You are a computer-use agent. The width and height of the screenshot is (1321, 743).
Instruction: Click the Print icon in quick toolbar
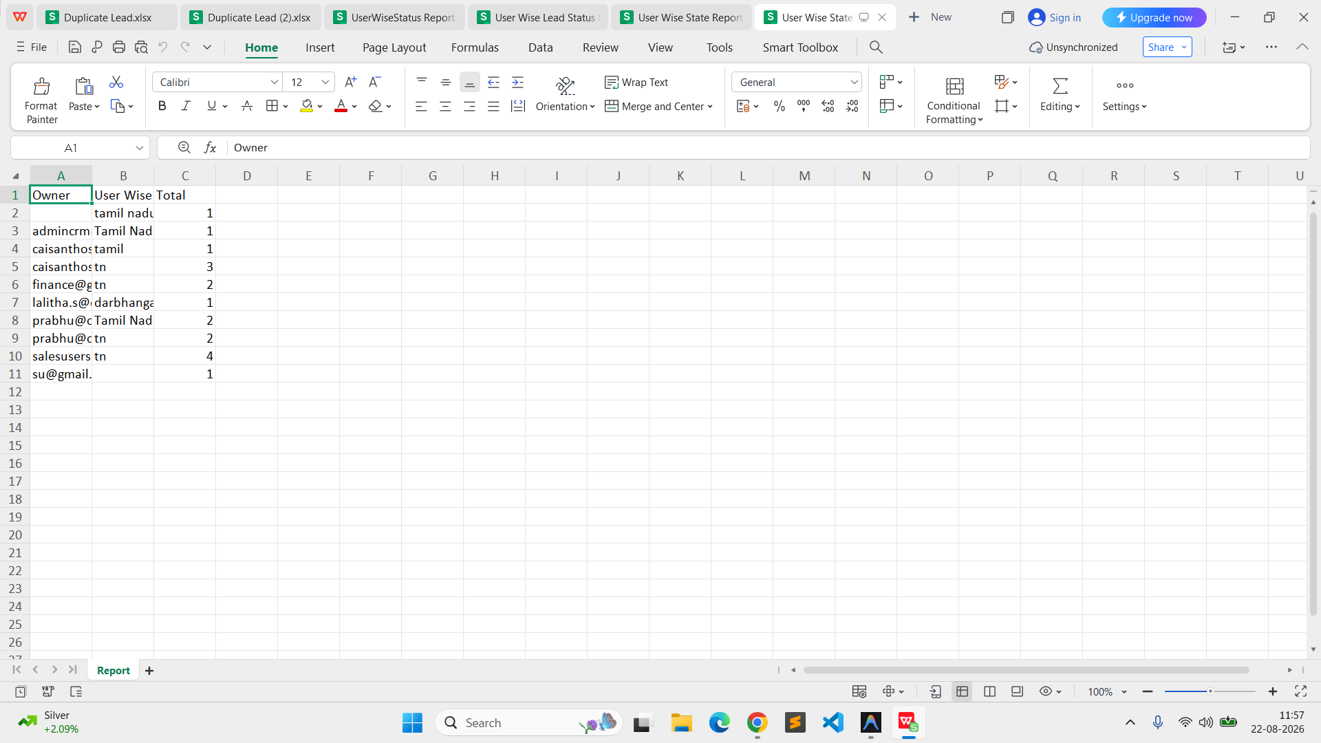point(119,47)
